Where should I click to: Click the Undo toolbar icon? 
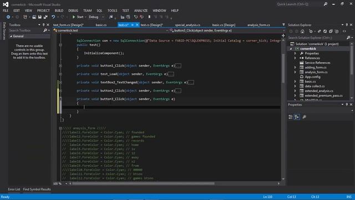(x=53, y=17)
